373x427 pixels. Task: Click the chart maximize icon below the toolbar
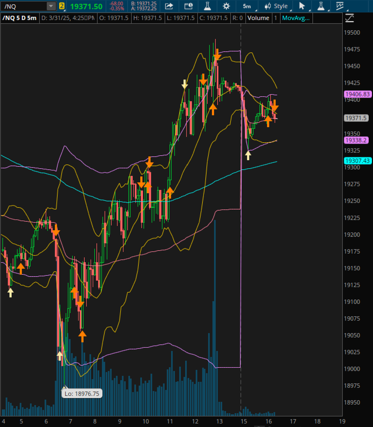pos(349,18)
